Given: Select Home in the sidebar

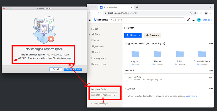Looking at the screenshot, I should [95, 29].
